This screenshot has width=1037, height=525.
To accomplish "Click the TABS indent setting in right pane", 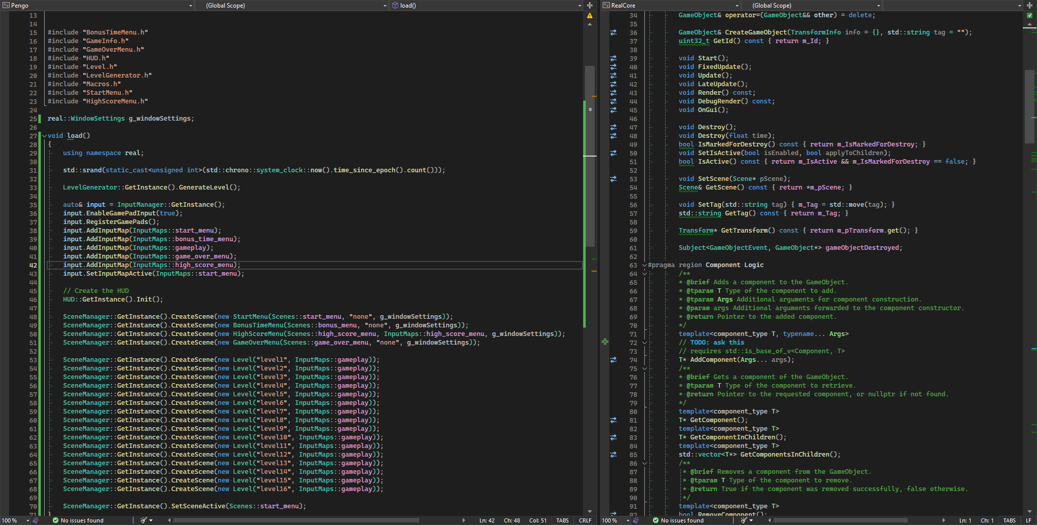I will pyautogui.click(x=1009, y=520).
